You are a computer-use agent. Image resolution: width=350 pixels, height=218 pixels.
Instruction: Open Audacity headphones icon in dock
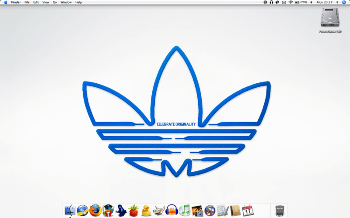[171, 211]
